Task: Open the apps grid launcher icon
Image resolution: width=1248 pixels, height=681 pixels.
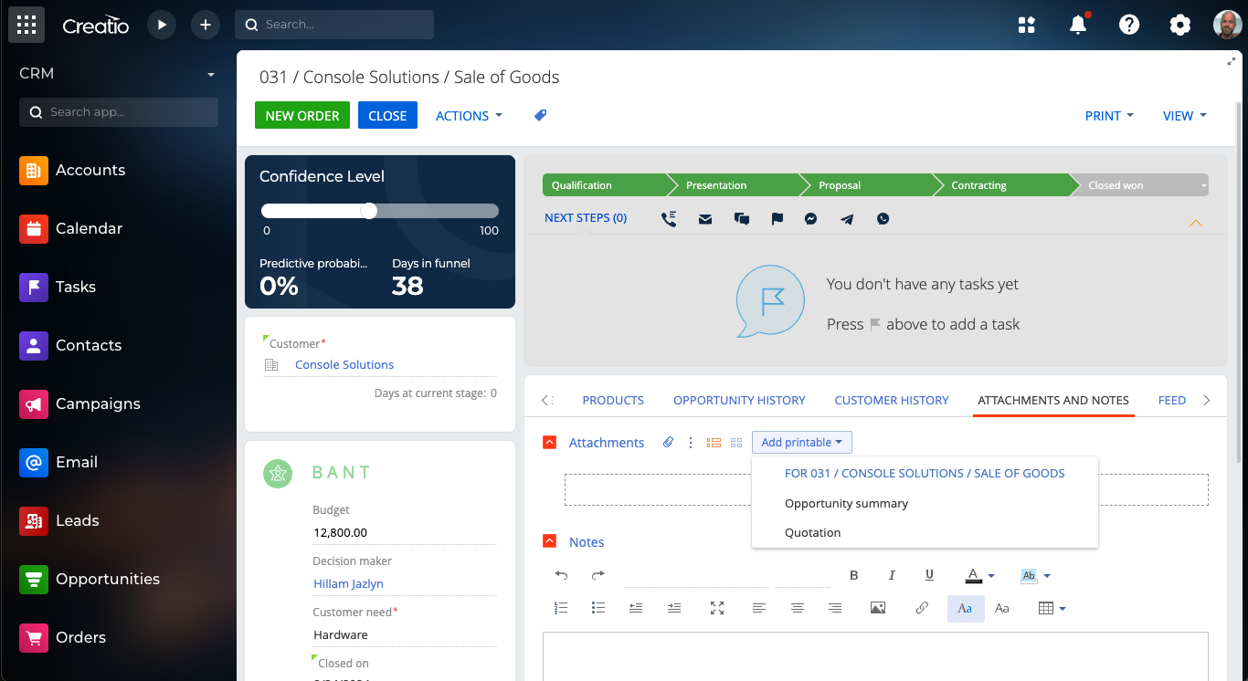Action: 26,25
